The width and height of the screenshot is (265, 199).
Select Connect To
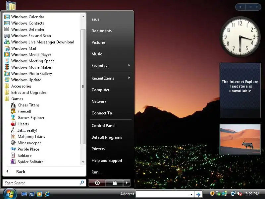(x=102, y=113)
